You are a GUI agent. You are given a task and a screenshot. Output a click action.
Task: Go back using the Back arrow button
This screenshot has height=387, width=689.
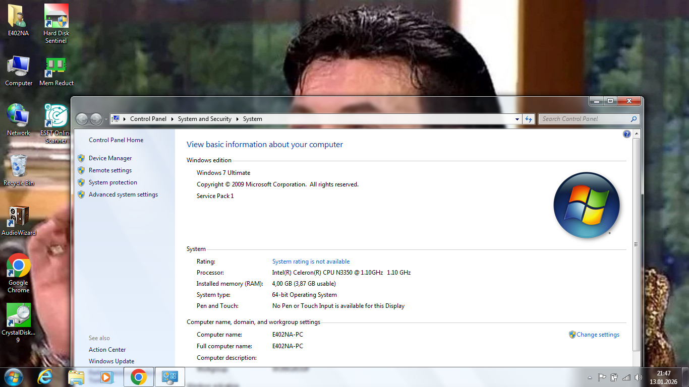click(x=82, y=119)
